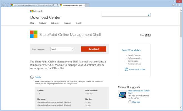The width and height of the screenshot is (183, 111).
Task: Click inside the Download Center search field
Action: pyautogui.click(x=124, y=15)
